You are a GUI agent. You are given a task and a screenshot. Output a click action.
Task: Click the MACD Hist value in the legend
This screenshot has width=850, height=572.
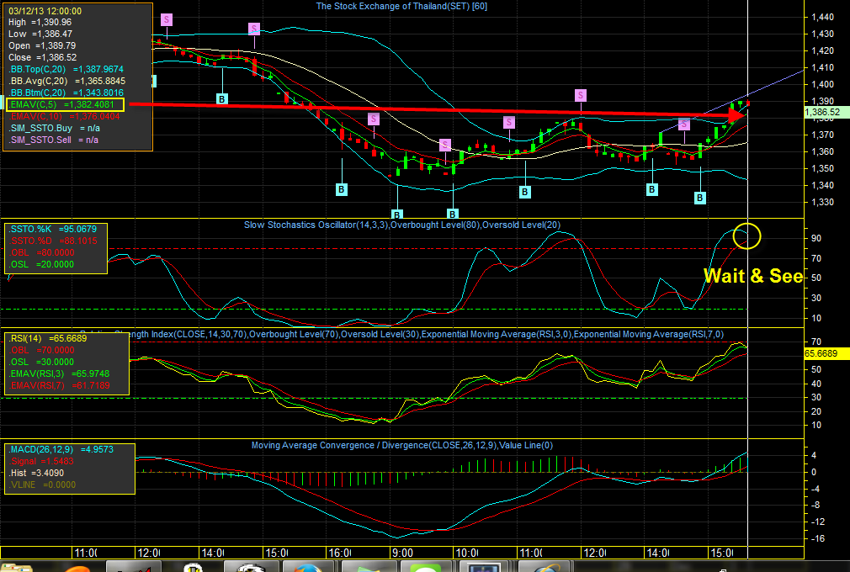point(45,473)
